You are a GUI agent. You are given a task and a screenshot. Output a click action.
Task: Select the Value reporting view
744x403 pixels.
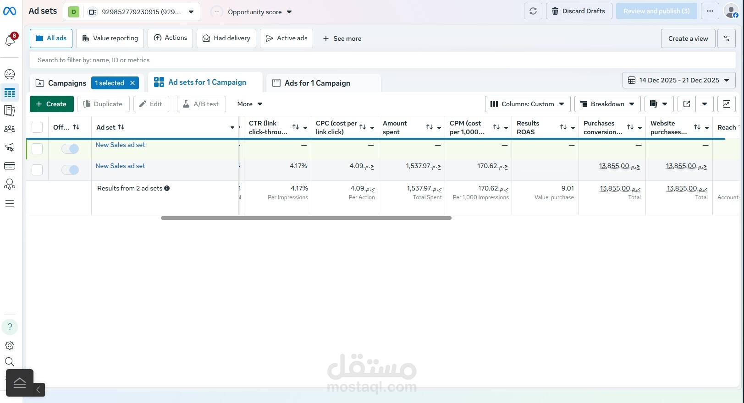(110, 38)
